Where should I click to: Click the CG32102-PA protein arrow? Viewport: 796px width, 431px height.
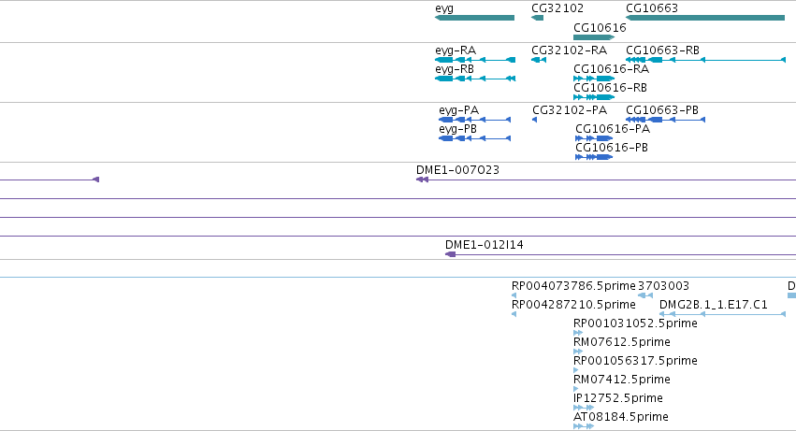(x=534, y=120)
